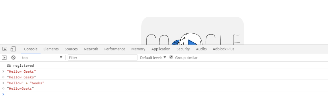Open the top context dropdown
328x111 pixels.
coord(42,58)
